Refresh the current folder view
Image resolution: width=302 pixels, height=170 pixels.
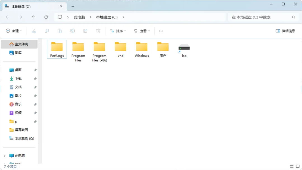tap(46, 17)
